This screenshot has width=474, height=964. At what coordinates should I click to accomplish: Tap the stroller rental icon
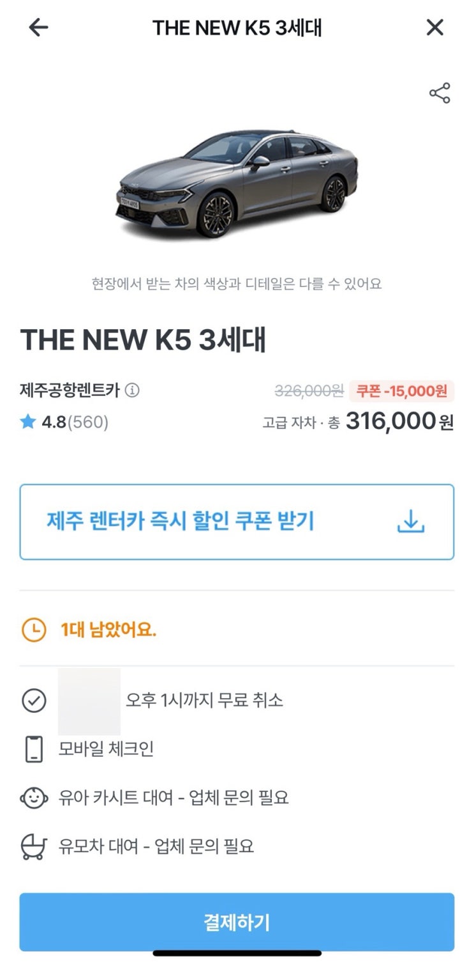(x=34, y=846)
